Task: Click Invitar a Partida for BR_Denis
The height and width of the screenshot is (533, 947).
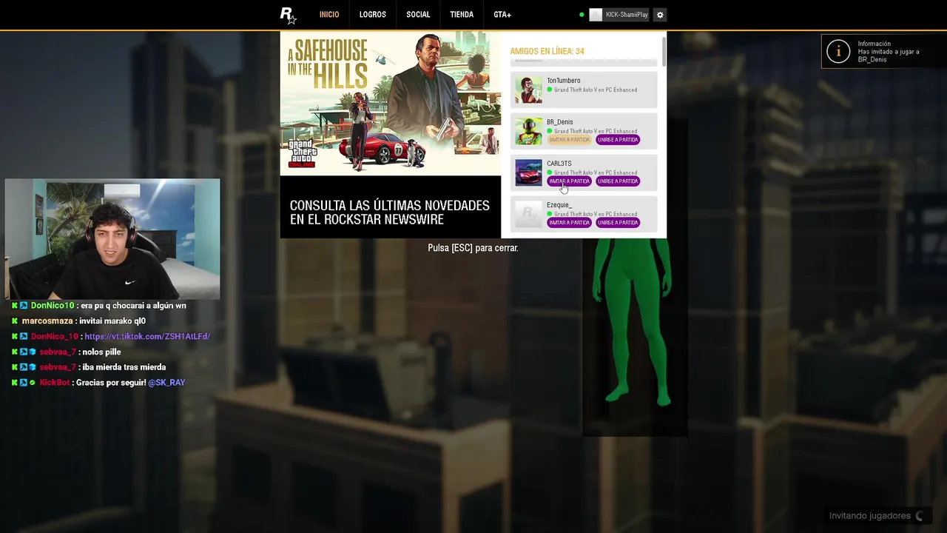Action: [x=569, y=140]
